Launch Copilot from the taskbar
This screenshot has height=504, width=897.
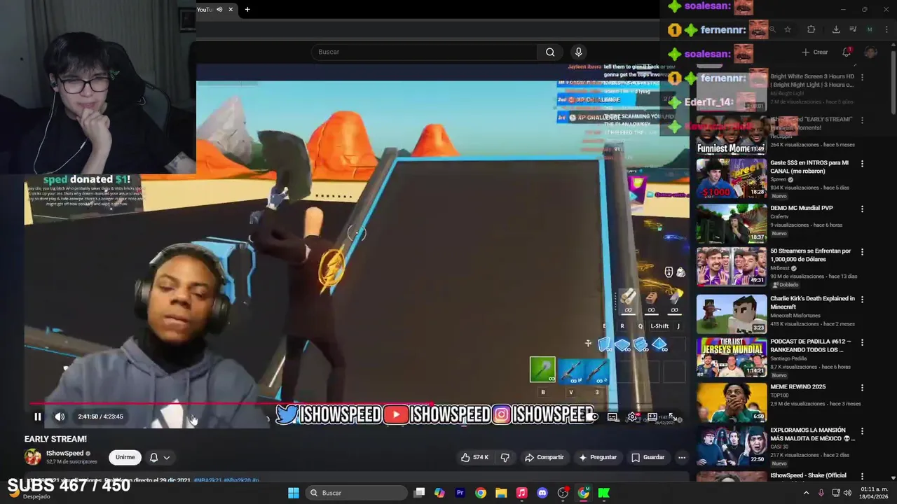tap(439, 493)
